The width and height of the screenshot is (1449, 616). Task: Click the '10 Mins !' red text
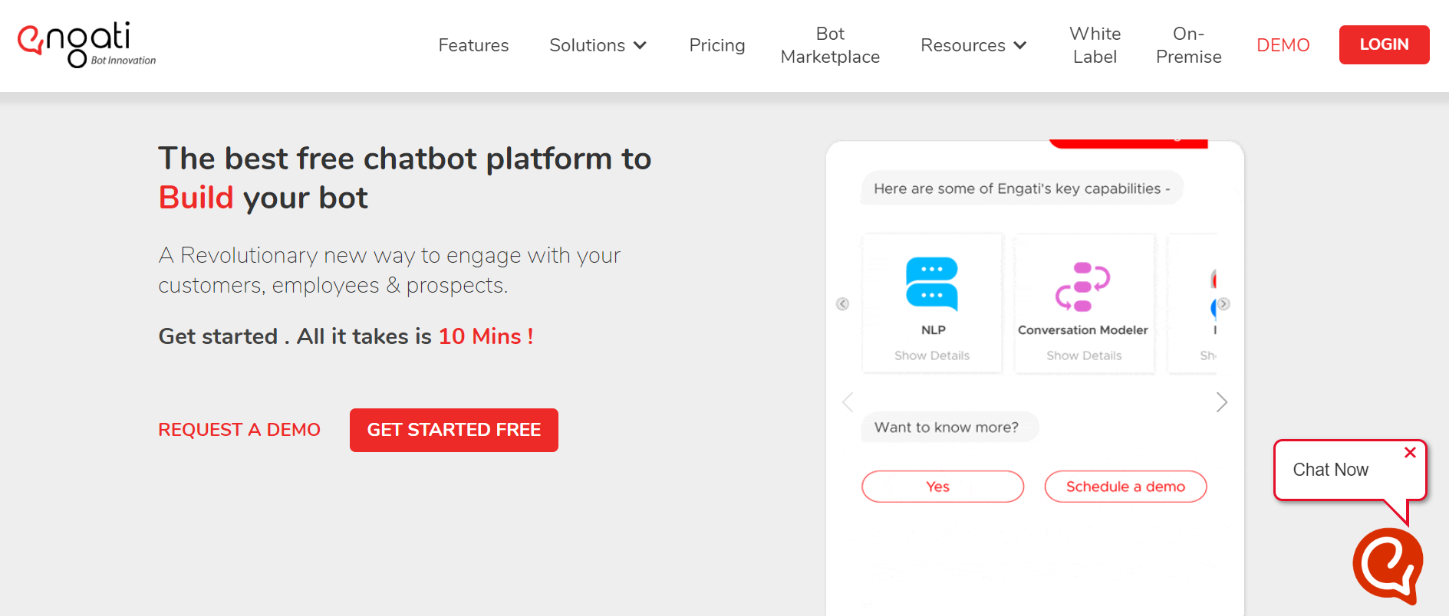point(486,336)
